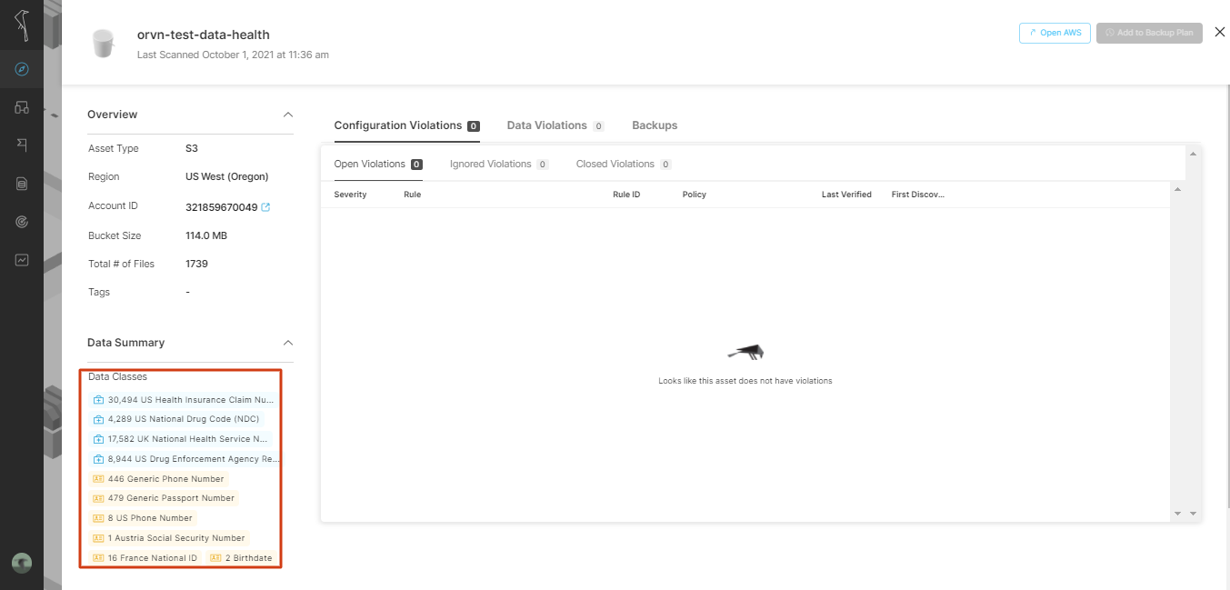Collapse the Data Summary section

click(x=288, y=343)
